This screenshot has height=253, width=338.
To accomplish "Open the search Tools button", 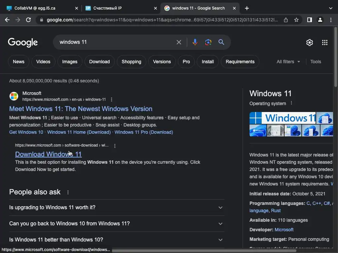I will point(316,62).
